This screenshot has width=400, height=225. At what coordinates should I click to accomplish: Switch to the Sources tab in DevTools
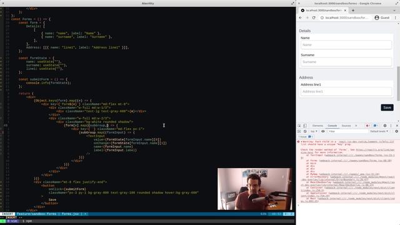[x=346, y=126]
